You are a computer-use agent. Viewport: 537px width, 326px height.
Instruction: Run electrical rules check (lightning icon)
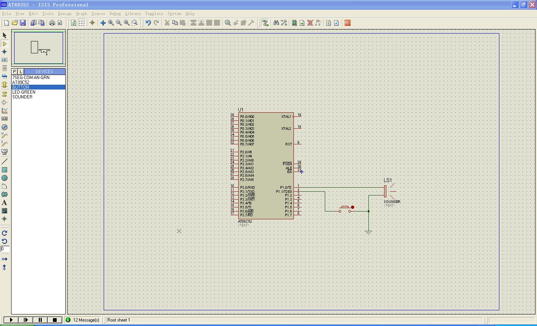336,23
